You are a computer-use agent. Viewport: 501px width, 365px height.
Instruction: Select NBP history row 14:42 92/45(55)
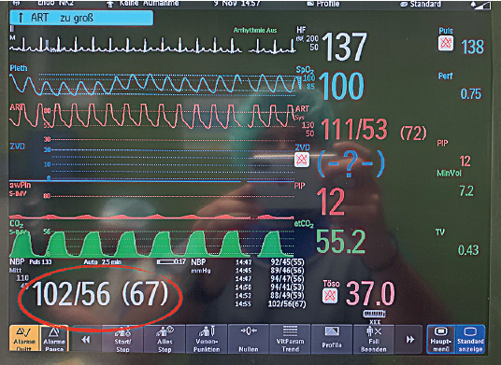(270, 262)
